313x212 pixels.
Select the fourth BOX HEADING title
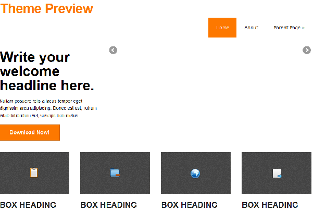coord(270,205)
